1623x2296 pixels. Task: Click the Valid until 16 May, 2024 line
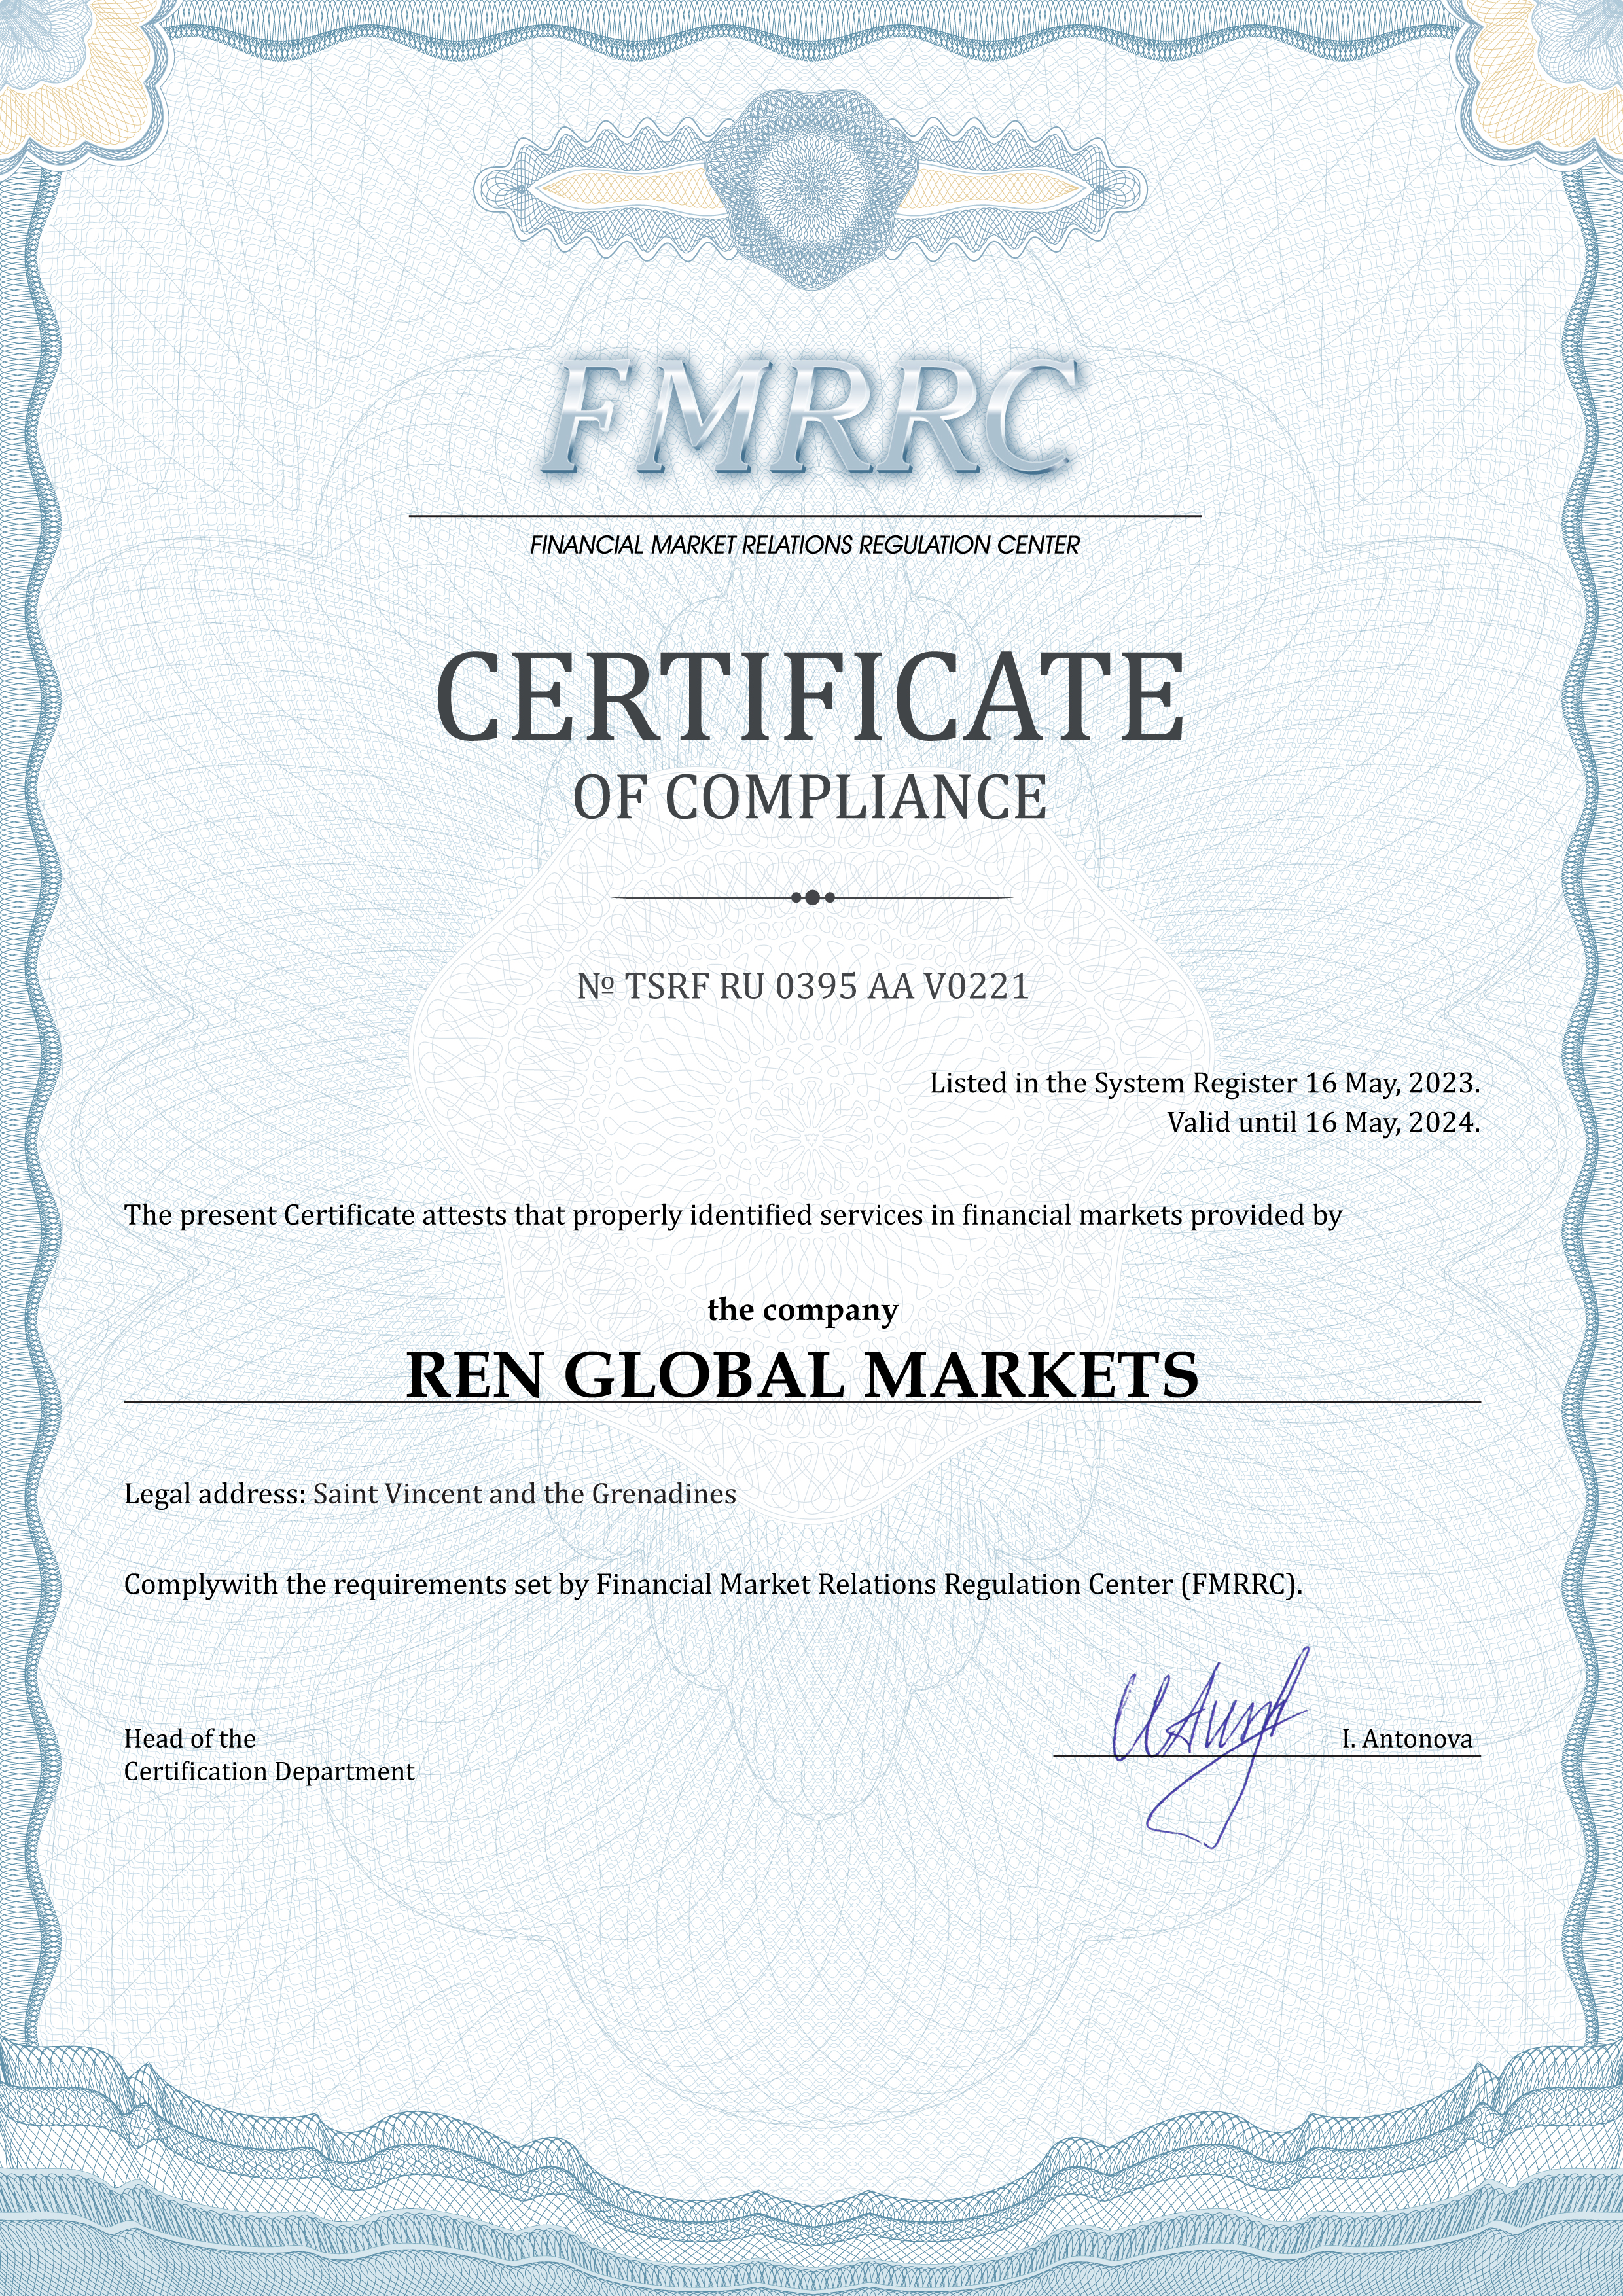click(1322, 1122)
